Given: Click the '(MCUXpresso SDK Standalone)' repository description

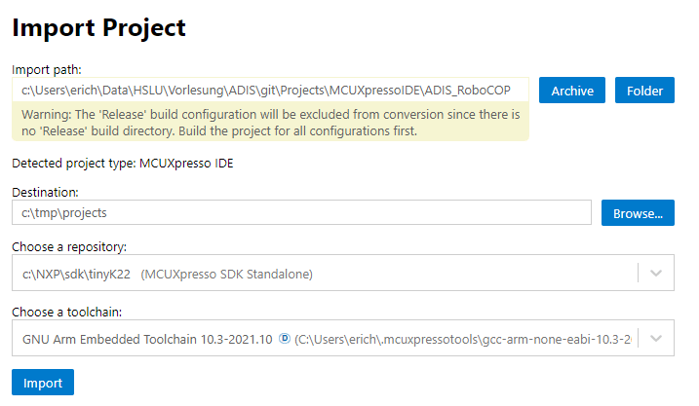Looking at the screenshot, I should coord(227,275).
